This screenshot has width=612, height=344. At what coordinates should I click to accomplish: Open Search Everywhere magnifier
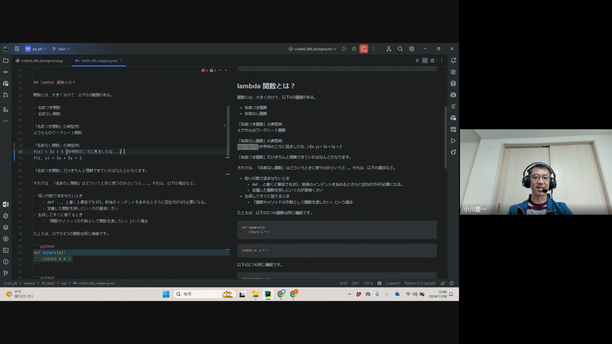400,49
